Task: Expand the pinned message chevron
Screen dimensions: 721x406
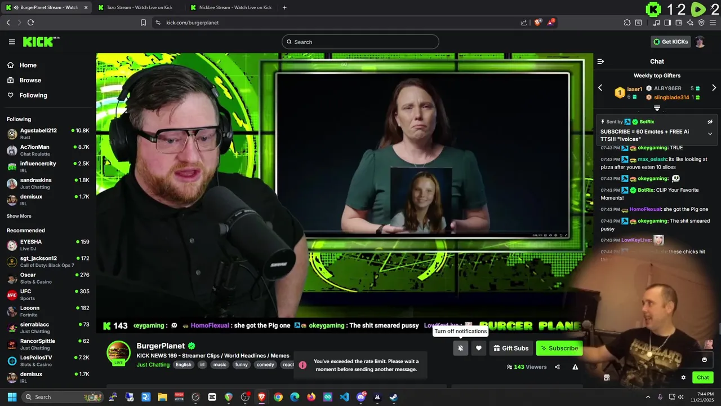Action: 710,134
